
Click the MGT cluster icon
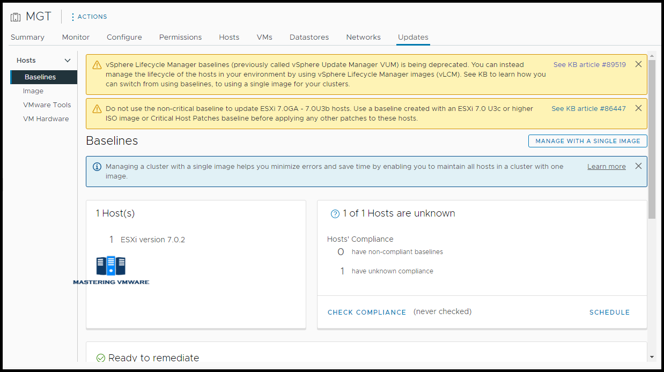coord(16,17)
